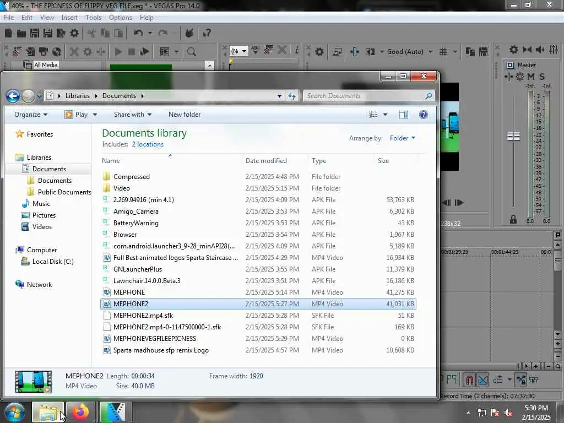Expand the address bar history dropdown

pos(279,96)
